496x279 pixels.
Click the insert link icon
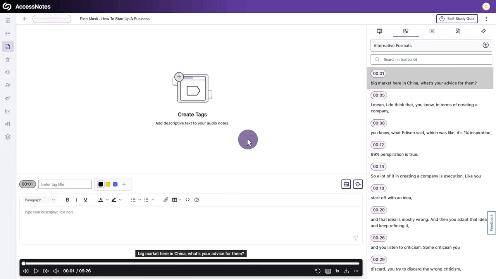coord(166,200)
